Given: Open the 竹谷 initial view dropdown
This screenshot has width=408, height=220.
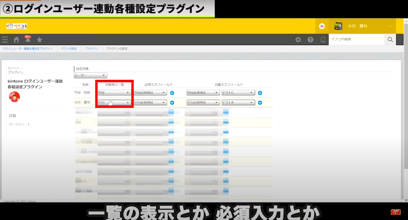Looking at the screenshot, I should pos(114,92).
